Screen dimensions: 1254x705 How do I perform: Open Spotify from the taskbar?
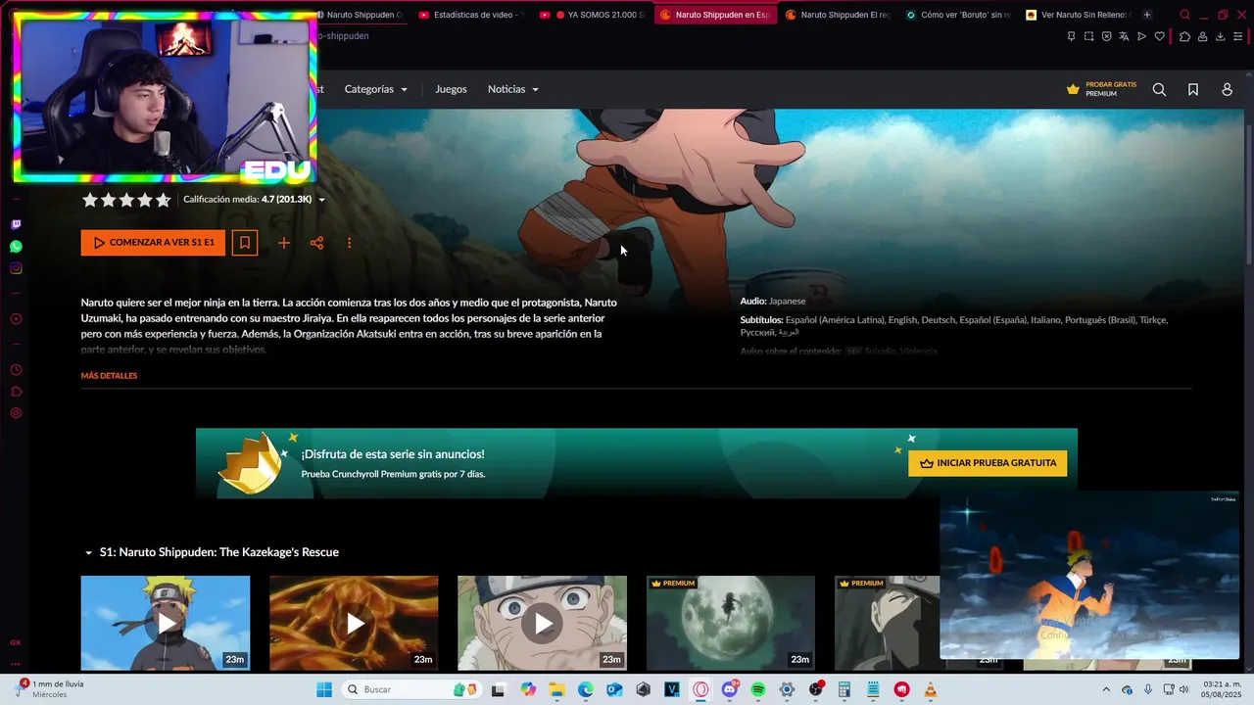[758, 689]
